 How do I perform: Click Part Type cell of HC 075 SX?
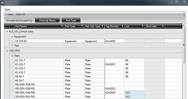(74, 41)
